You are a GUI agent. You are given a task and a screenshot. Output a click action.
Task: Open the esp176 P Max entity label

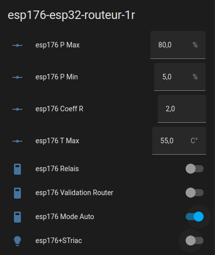pyautogui.click(x=58, y=45)
